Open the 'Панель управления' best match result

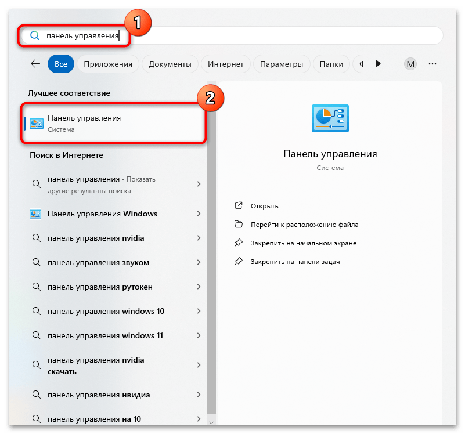coord(114,124)
